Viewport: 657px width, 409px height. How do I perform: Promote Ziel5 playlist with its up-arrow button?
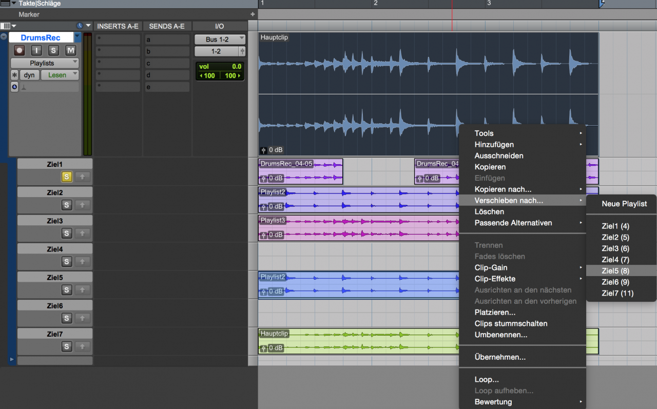click(x=82, y=290)
